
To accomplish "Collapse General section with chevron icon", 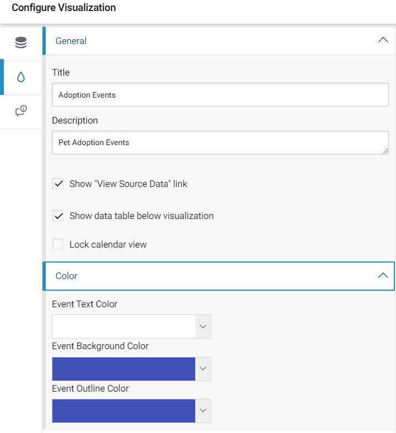I will click(x=383, y=40).
